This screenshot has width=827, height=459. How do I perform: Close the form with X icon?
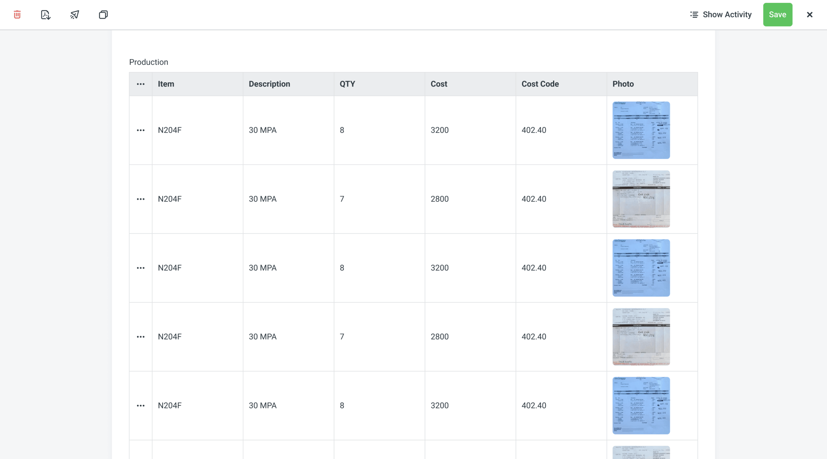[x=810, y=15]
